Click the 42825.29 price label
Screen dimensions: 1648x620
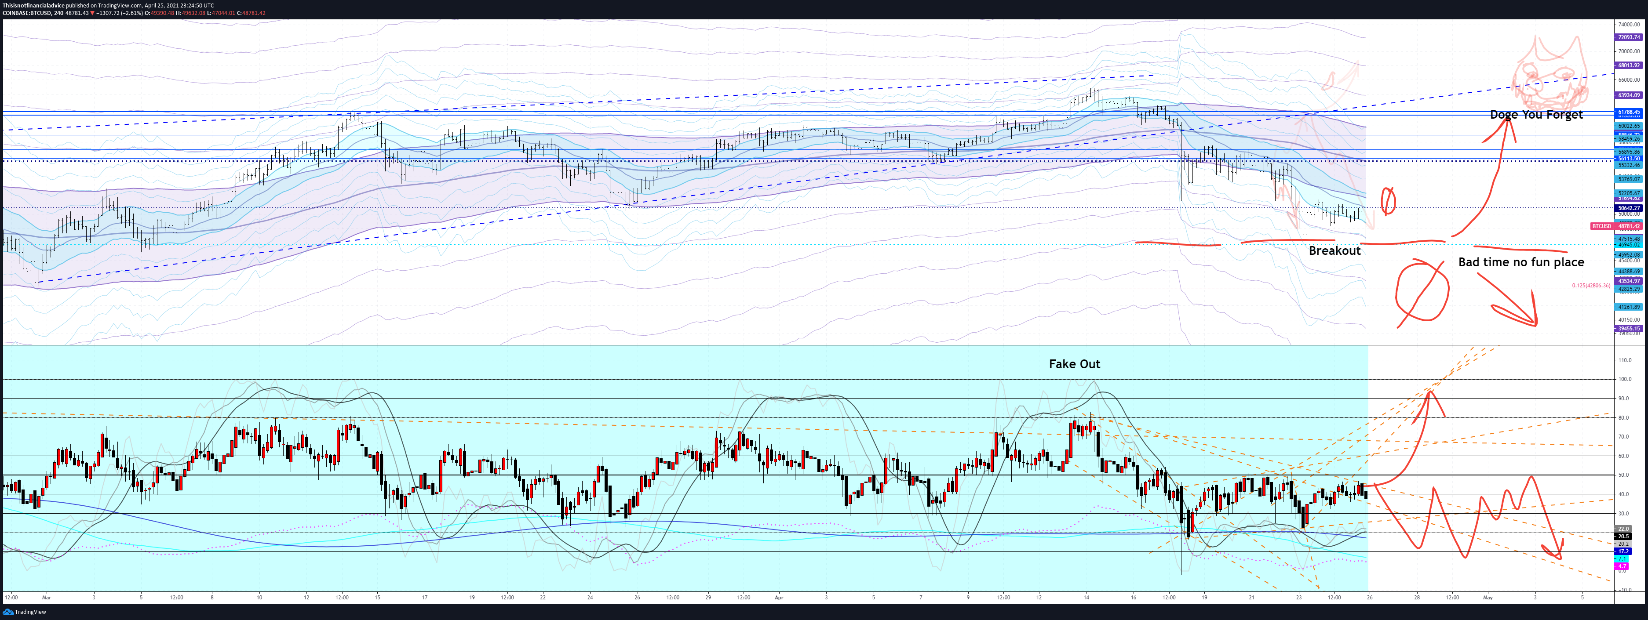coord(1629,289)
